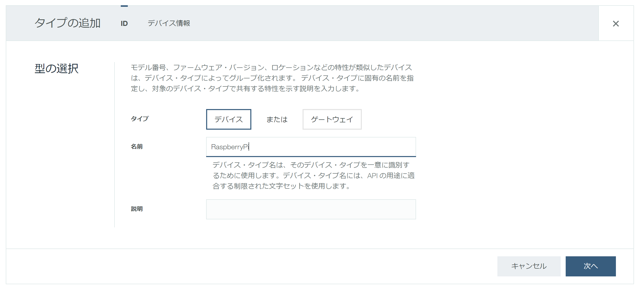Click the タイプ row label
This screenshot has height=294, width=638.
point(140,119)
